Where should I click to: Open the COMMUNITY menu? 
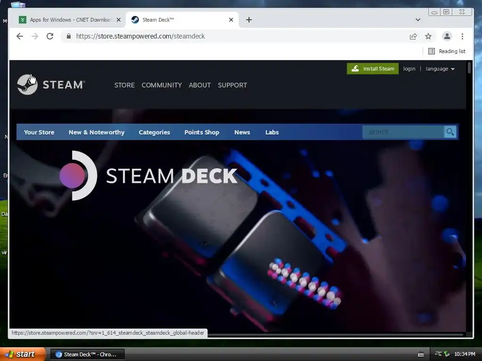point(162,85)
